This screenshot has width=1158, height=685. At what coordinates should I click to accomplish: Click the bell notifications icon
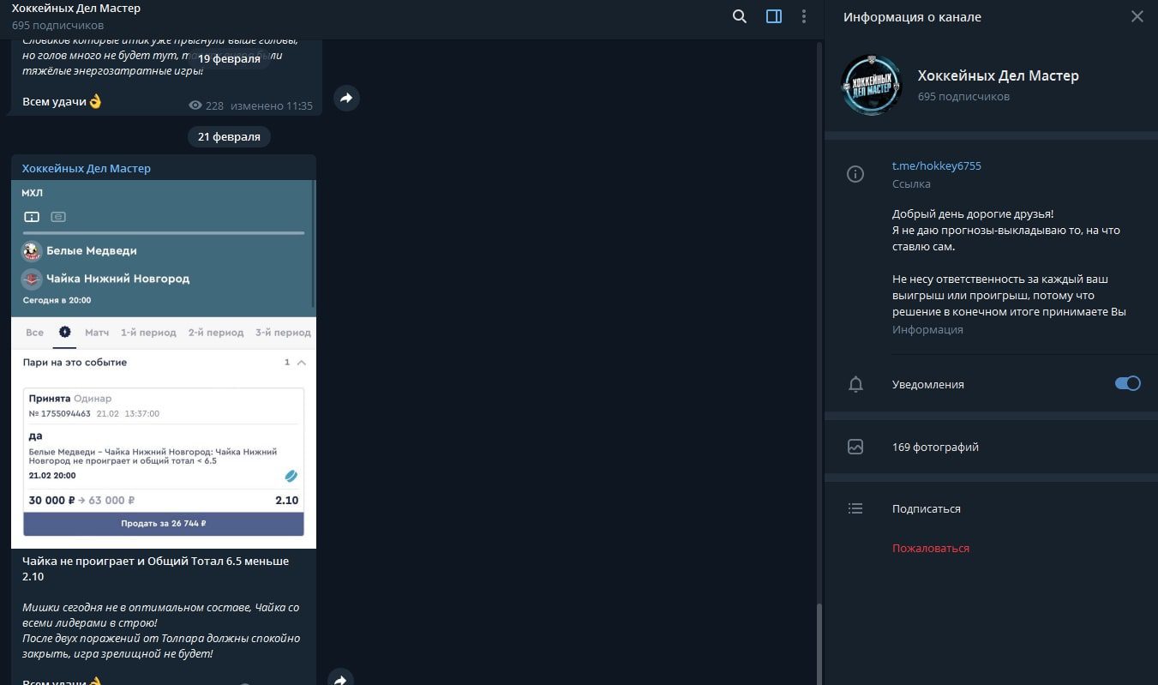point(855,384)
